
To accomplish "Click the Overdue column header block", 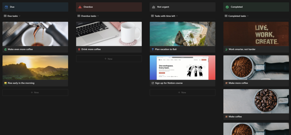I will (x=109, y=7).
